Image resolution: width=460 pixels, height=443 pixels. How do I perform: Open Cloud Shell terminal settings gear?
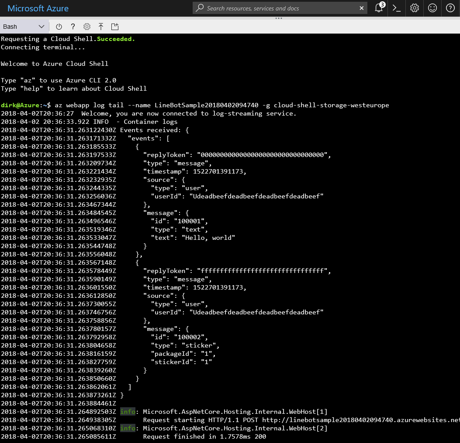tap(87, 27)
